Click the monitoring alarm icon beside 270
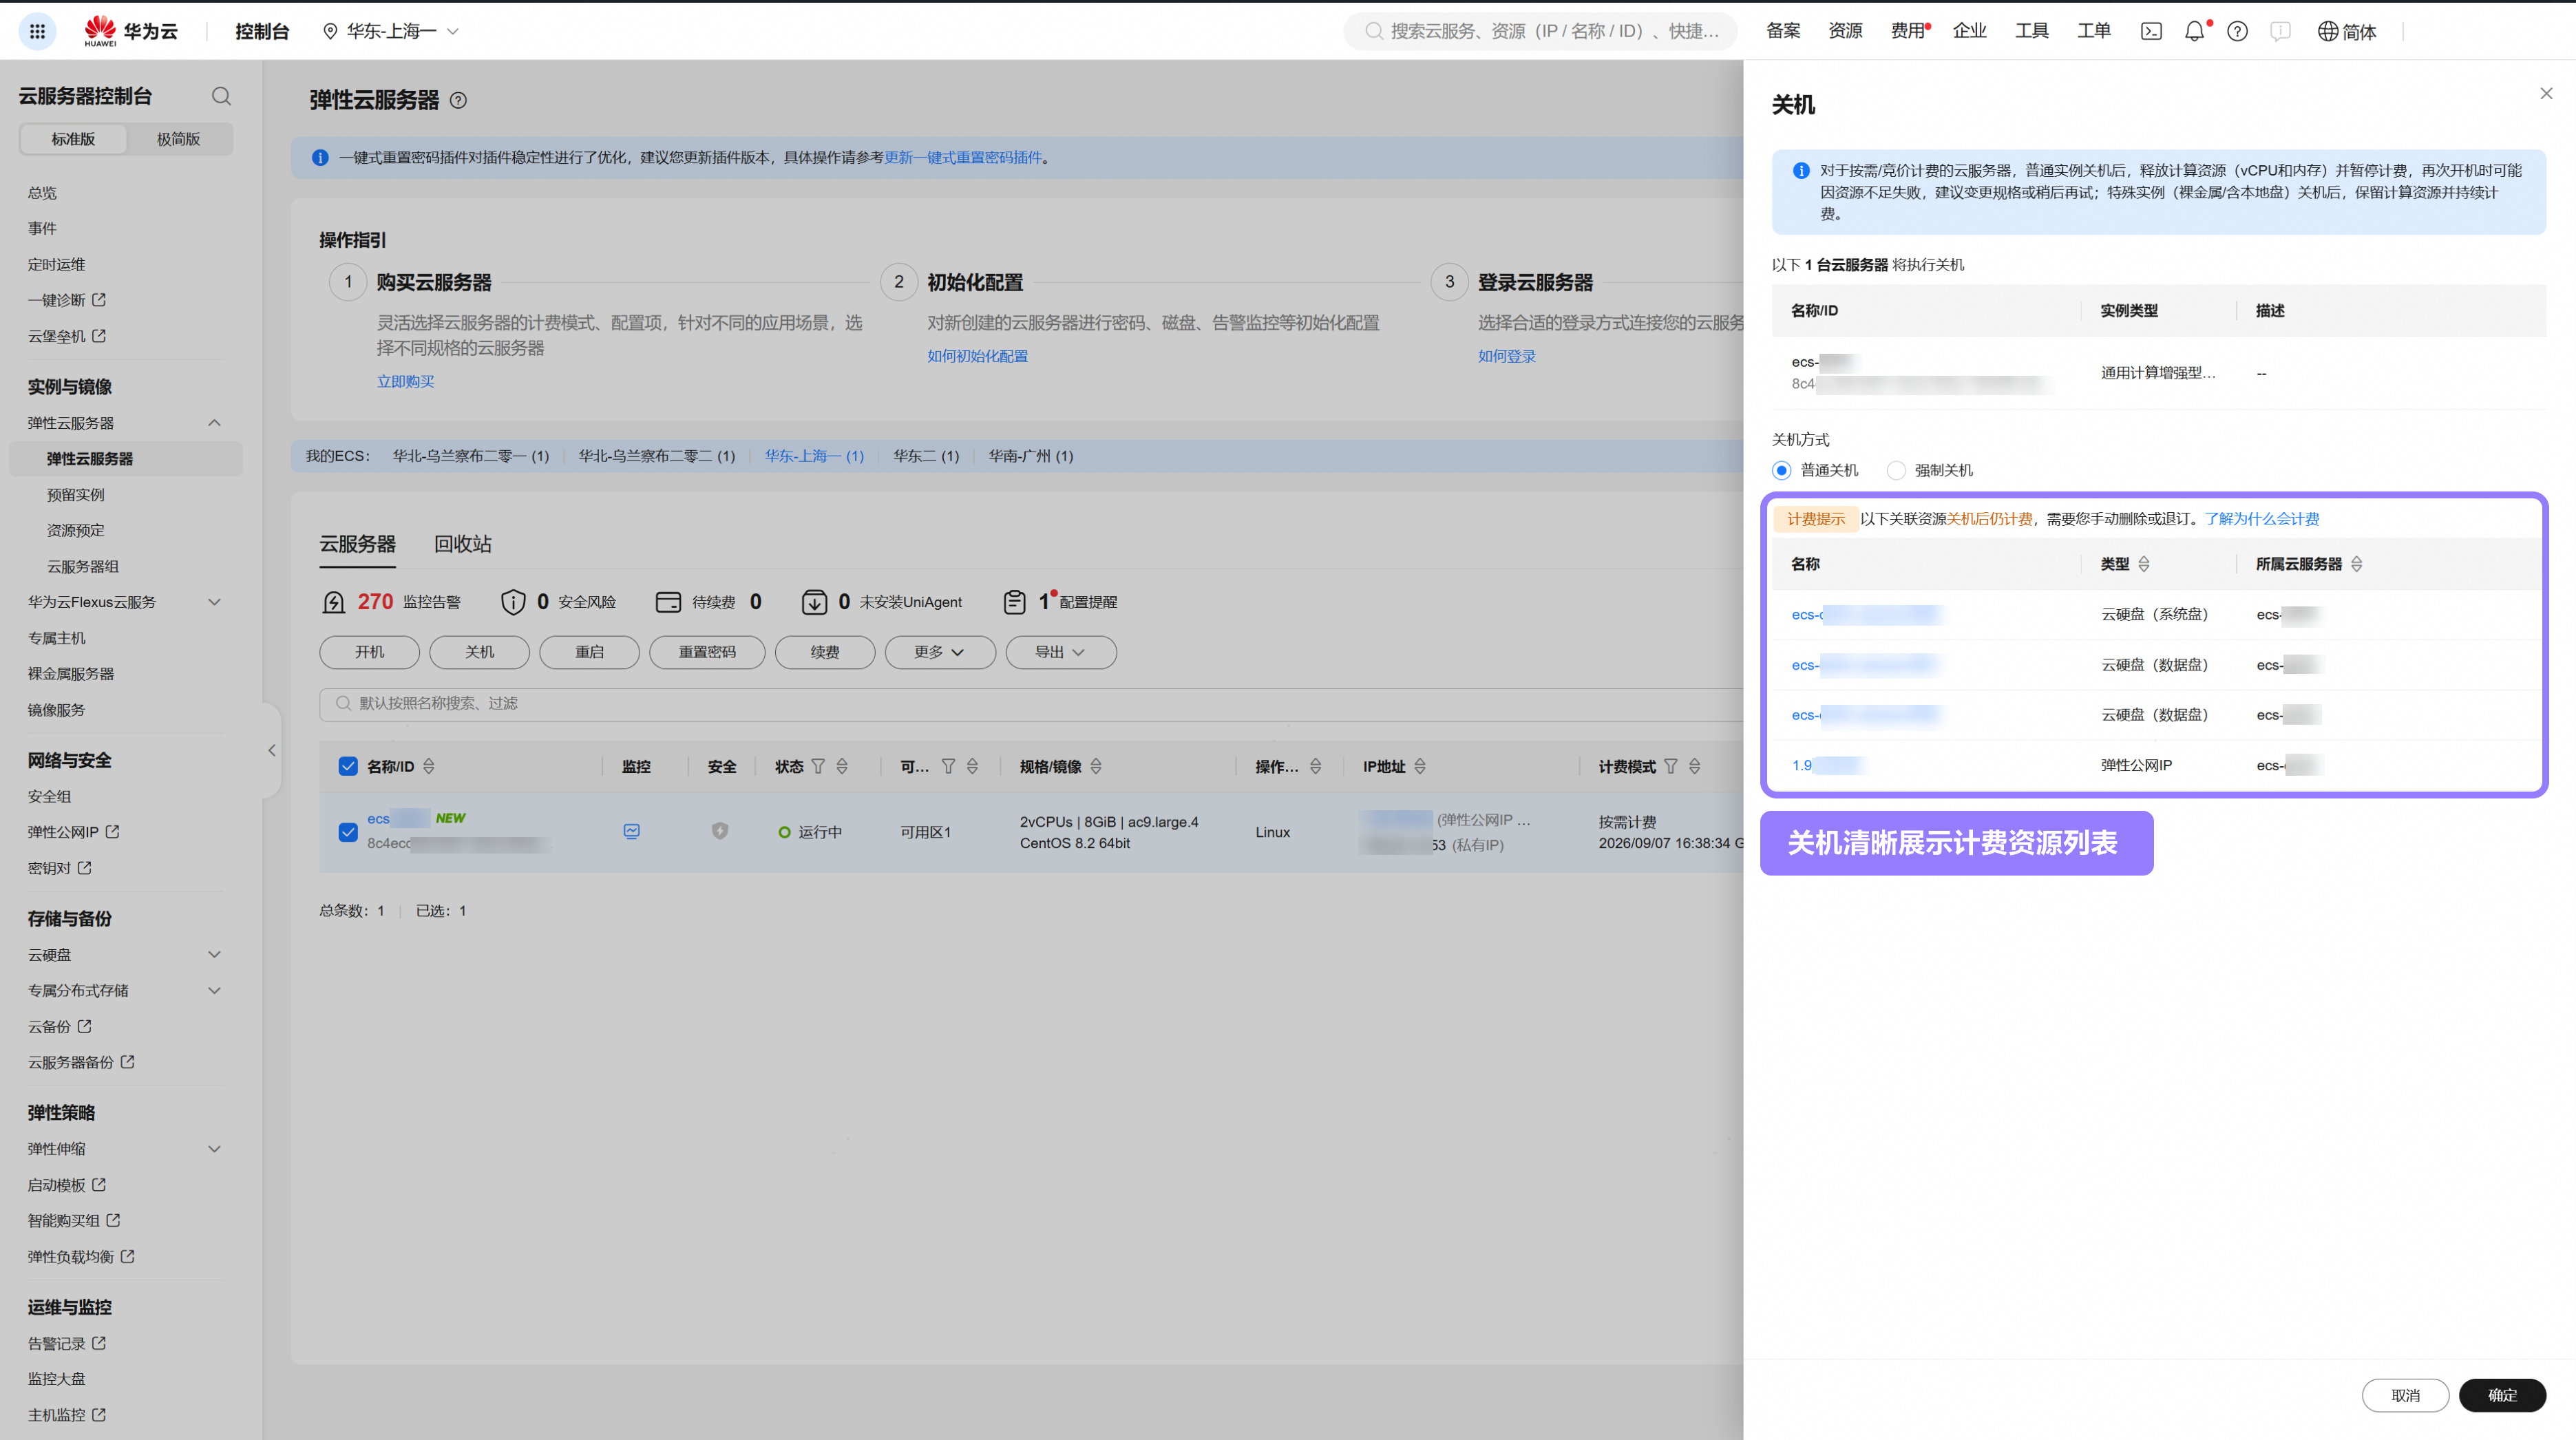This screenshot has height=1440, width=2576. pyautogui.click(x=334, y=601)
